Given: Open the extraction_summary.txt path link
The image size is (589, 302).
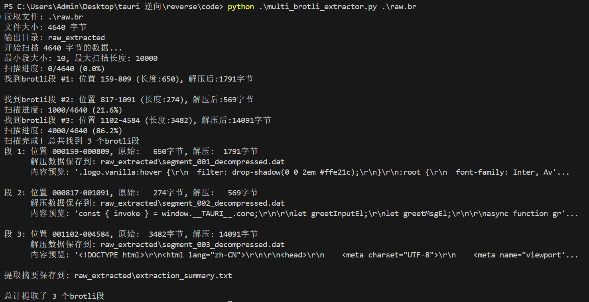Looking at the screenshot, I should pyautogui.click(x=153, y=275).
